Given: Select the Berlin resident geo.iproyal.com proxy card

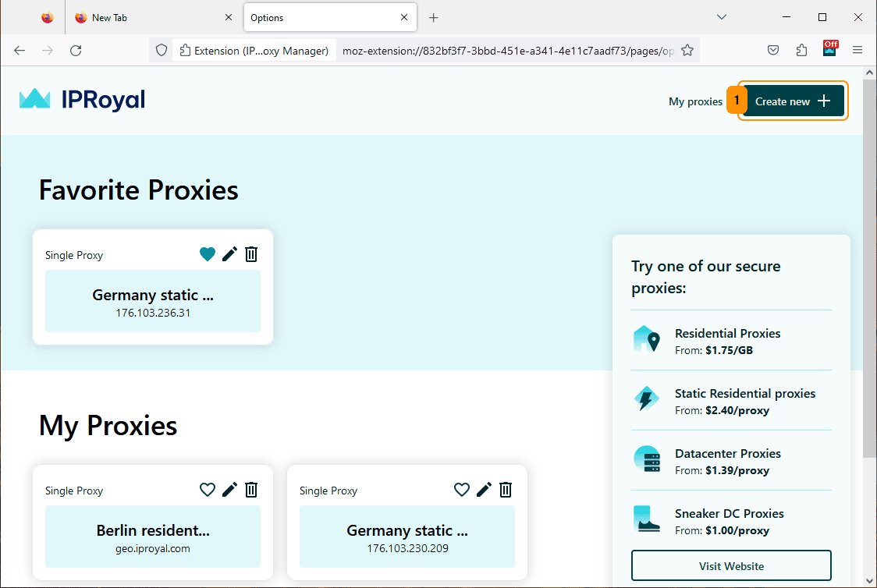Looking at the screenshot, I should [153, 537].
